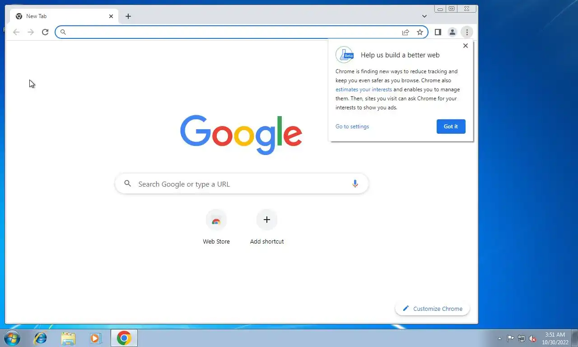Open the Windows Start menu
The width and height of the screenshot is (578, 347).
tap(12, 338)
